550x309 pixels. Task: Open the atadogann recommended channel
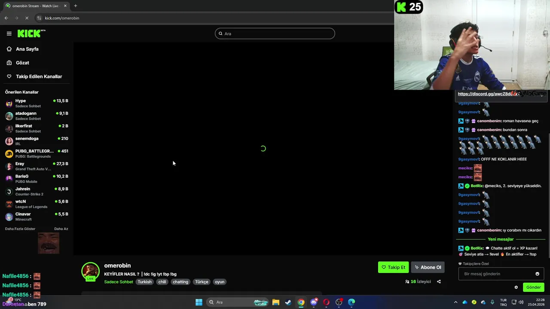click(37, 116)
